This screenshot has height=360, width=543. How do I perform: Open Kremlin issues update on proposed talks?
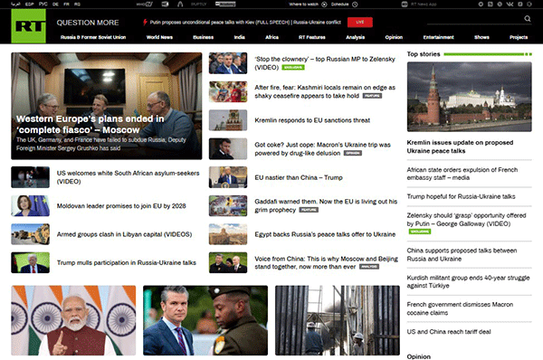point(460,147)
